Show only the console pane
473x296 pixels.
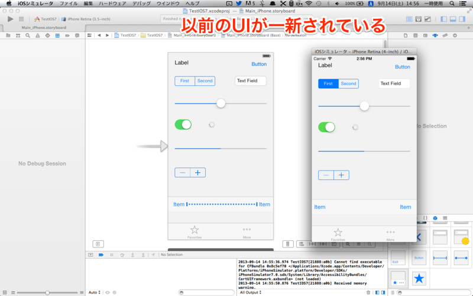[x=383, y=292]
